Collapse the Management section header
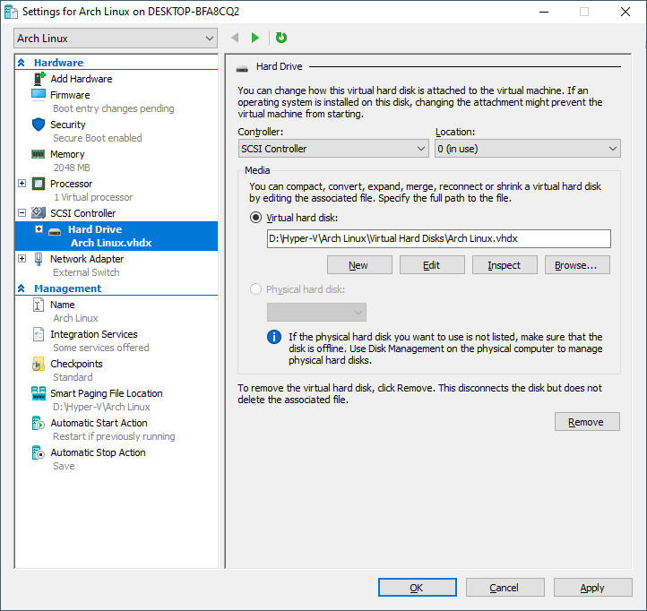Viewport: 647px width, 611px height. (22, 288)
